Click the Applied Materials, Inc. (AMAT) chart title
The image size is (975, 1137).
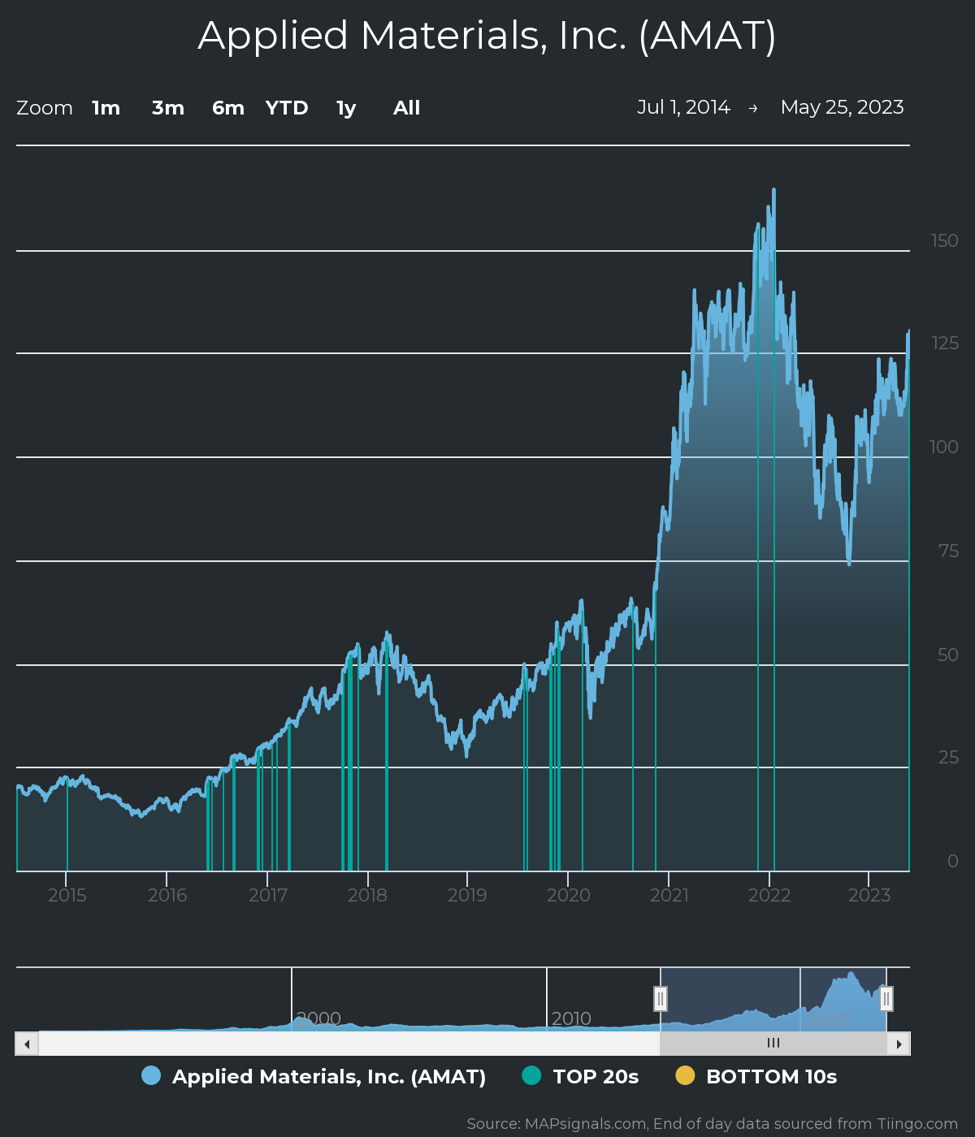487,36
